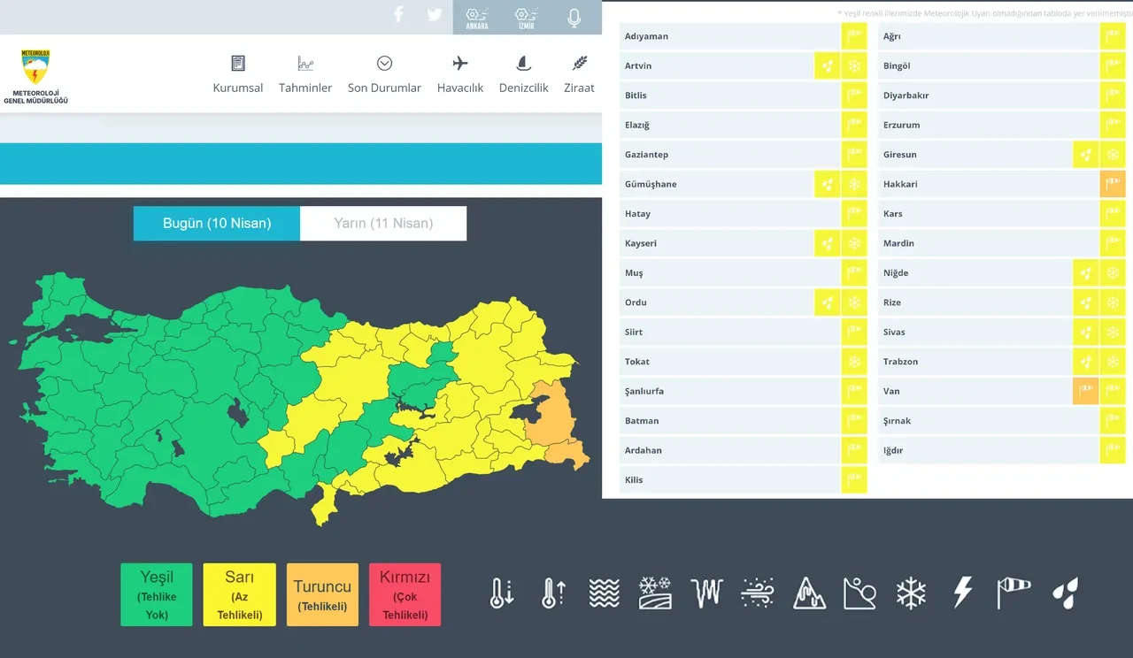This screenshot has width=1133, height=658.
Task: Click the Turuncu (Tehlikeli) legend box
Action: tap(322, 594)
